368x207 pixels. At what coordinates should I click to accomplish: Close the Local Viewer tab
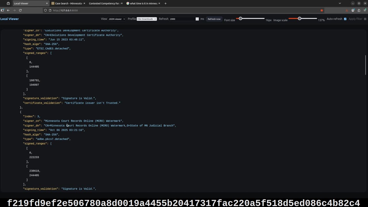click(x=47, y=3)
